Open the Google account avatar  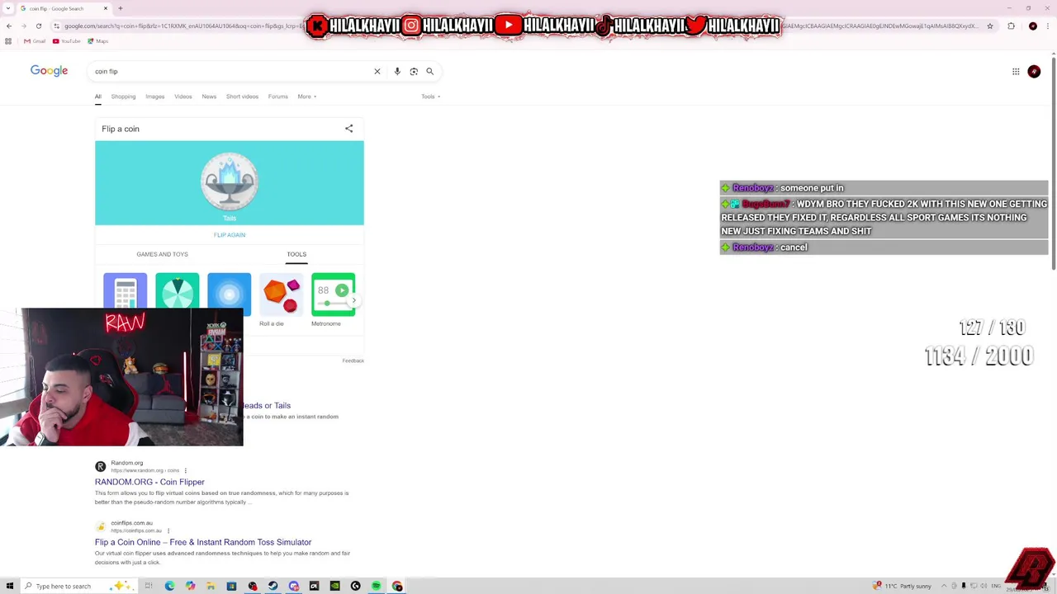pyautogui.click(x=1034, y=72)
